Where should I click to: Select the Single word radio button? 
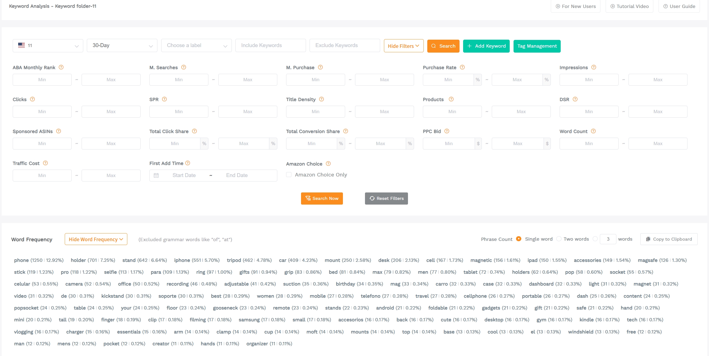tap(519, 239)
